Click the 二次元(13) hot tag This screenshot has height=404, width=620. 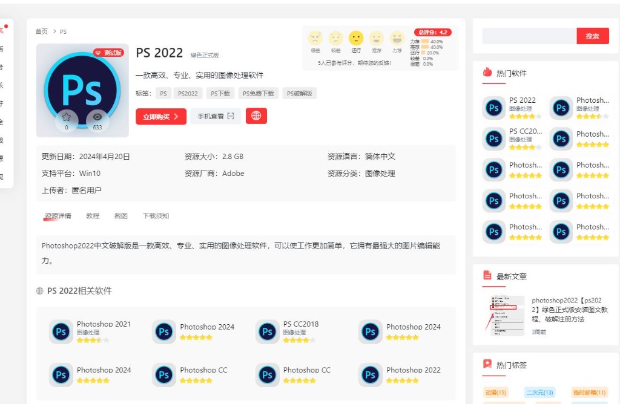point(539,393)
